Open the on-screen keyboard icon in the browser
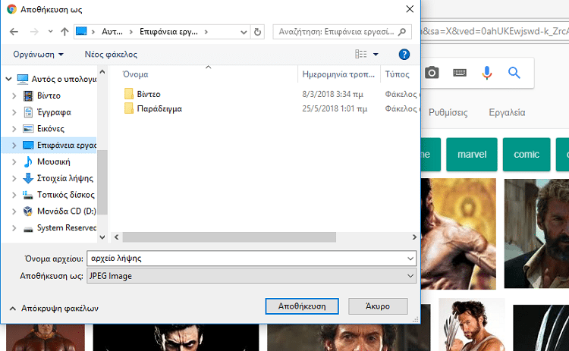 pos(460,73)
